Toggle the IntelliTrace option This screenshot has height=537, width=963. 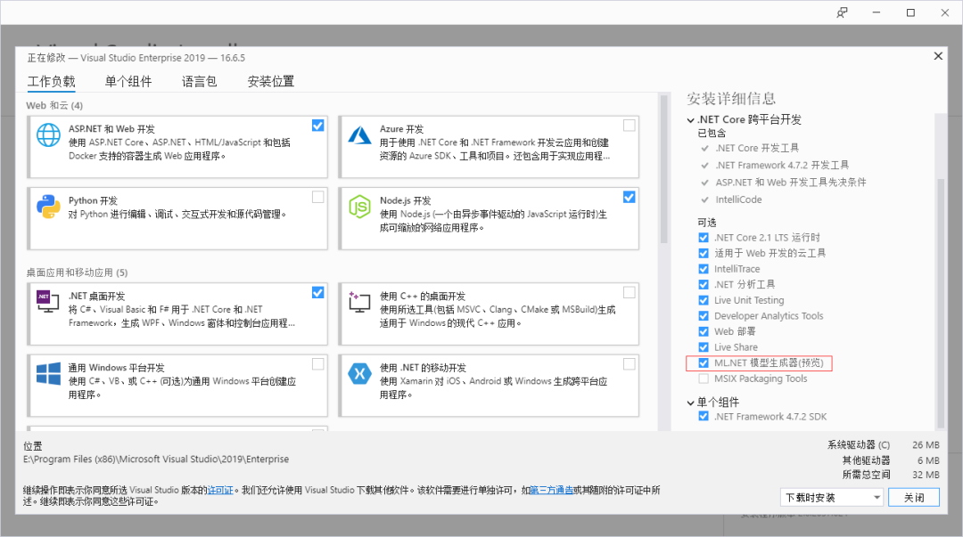[704, 269]
